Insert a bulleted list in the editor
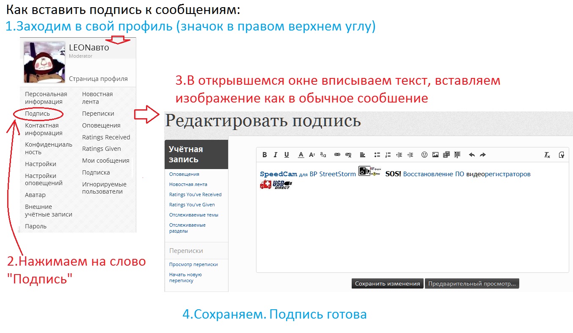Viewport: 573px width, 333px height. [x=377, y=155]
